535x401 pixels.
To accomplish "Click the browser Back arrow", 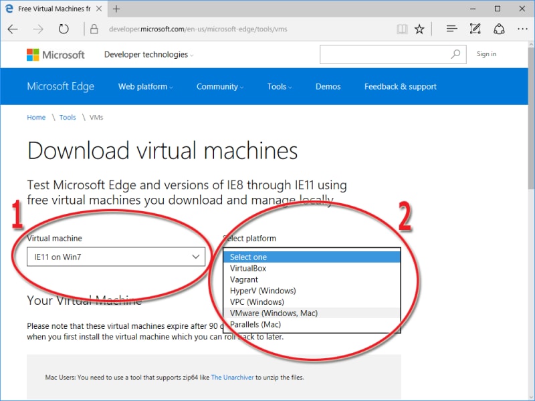I will (13, 29).
